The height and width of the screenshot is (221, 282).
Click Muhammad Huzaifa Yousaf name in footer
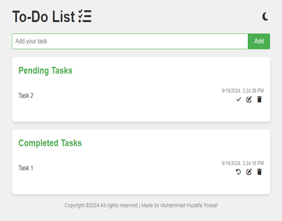tap(189, 206)
